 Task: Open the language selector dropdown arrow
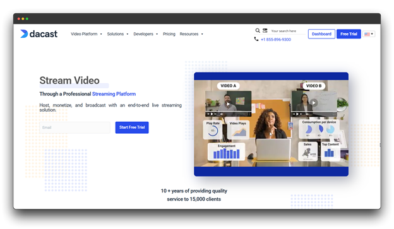click(x=372, y=34)
